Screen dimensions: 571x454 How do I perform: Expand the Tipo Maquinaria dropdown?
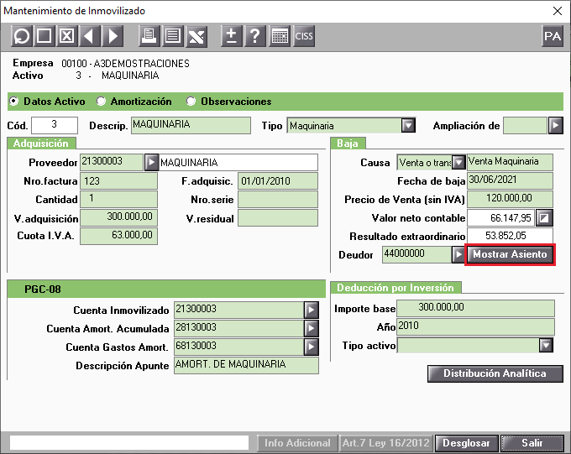pos(408,126)
